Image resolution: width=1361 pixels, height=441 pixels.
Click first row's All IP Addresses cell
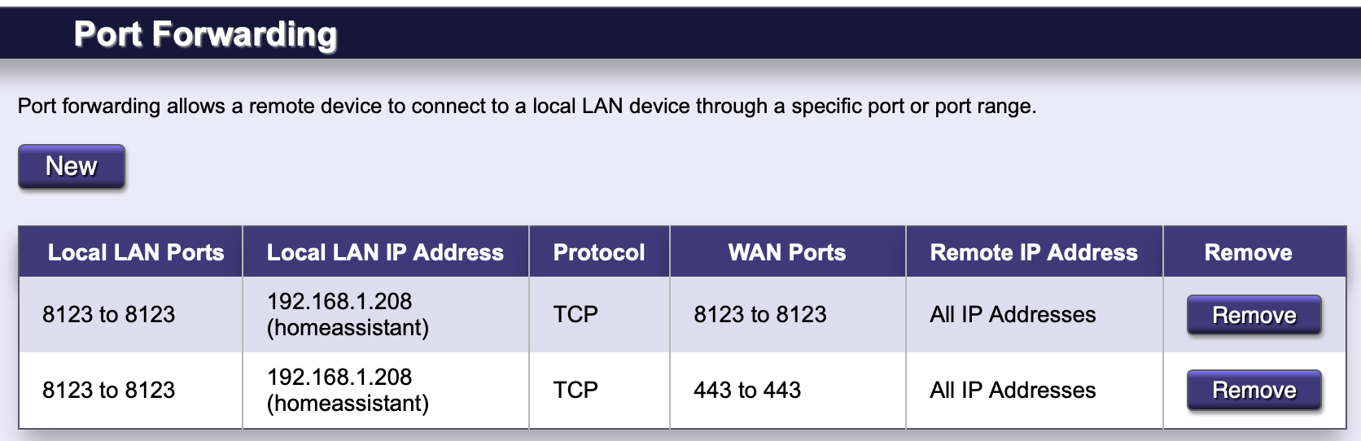1034,314
